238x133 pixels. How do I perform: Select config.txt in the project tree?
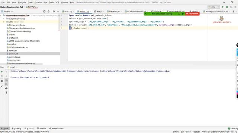click(x=13, y=51)
